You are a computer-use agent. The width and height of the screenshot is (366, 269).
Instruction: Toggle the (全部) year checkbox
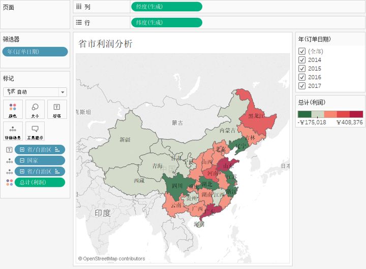point(302,51)
